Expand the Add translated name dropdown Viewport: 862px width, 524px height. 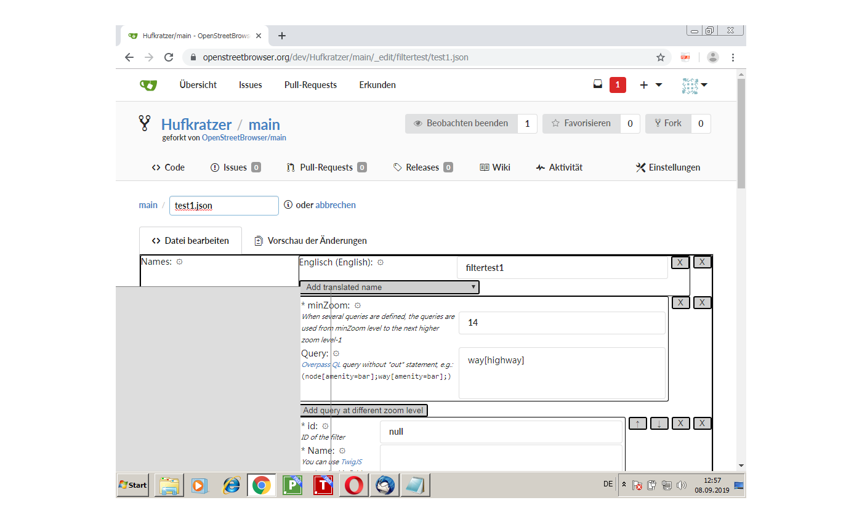[x=389, y=288]
